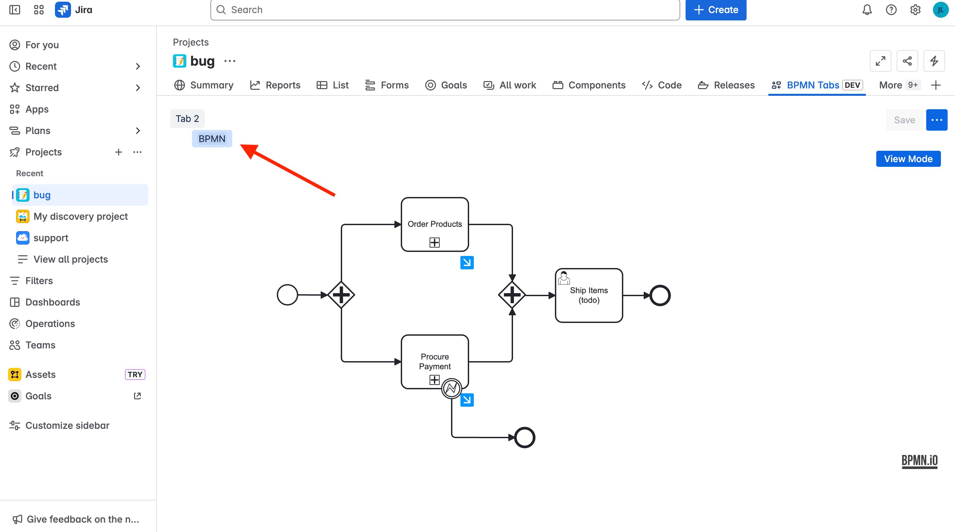Click blue drill-down arrow under Order Products
Viewport: 955px width, 532px height.
pos(467,262)
